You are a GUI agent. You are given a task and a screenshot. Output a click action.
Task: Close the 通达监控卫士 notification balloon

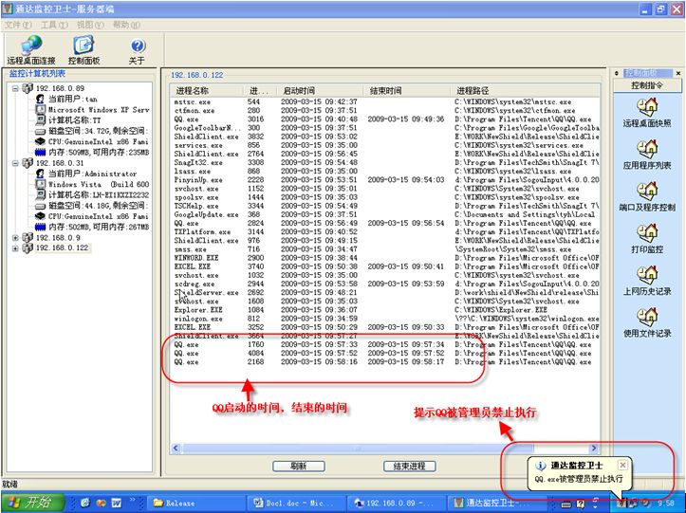coord(622,465)
